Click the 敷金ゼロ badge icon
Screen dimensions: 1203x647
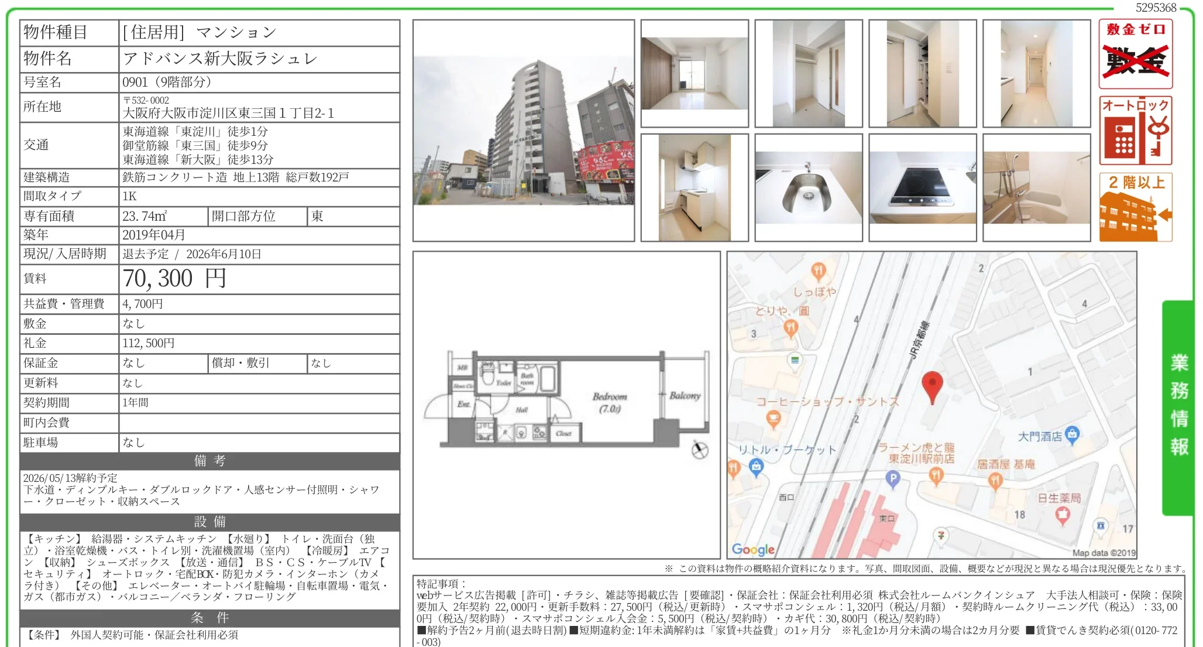point(1135,54)
